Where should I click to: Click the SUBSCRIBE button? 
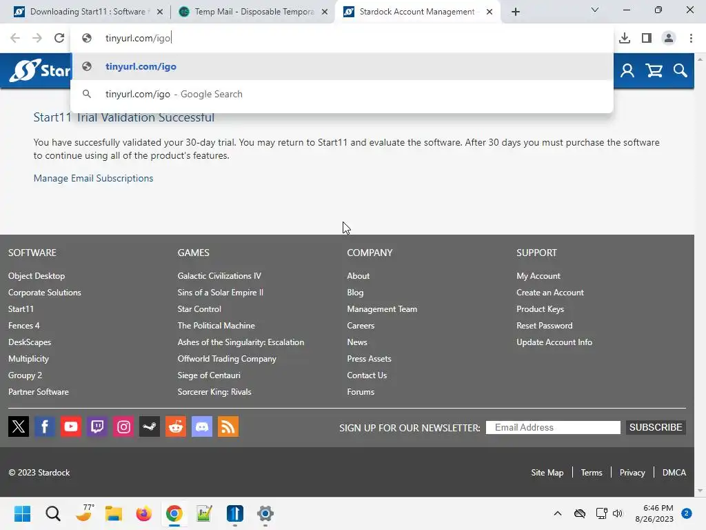pos(656,427)
